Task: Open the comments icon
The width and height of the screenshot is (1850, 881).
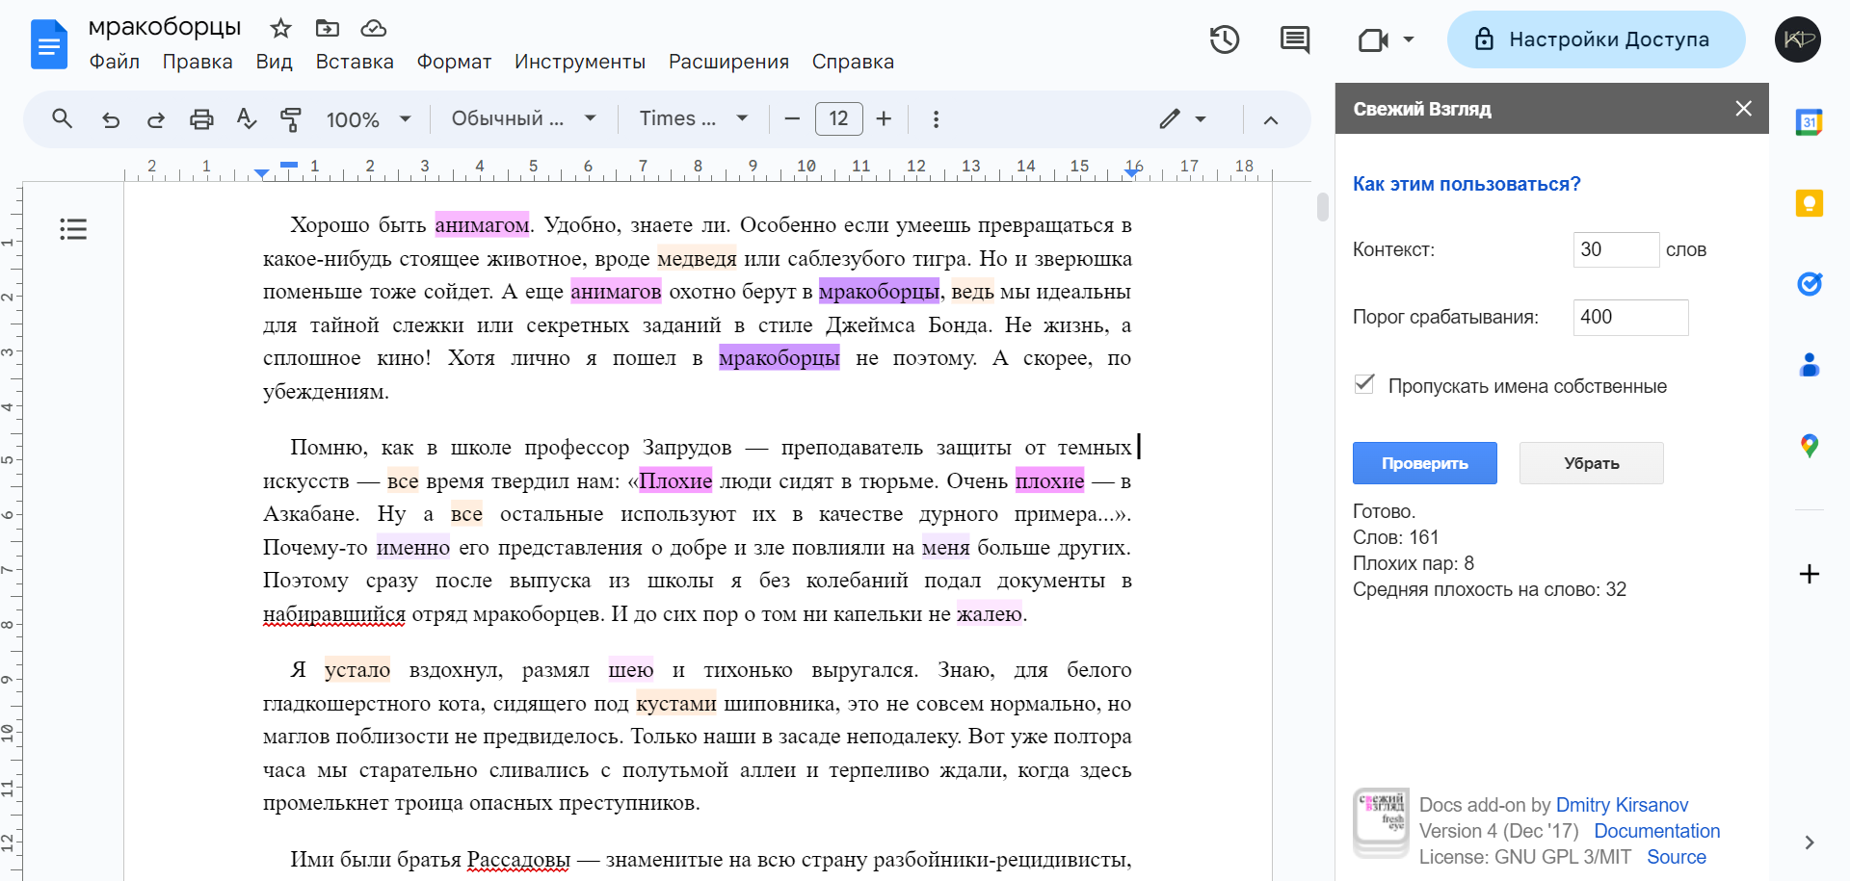Action: click(1294, 39)
